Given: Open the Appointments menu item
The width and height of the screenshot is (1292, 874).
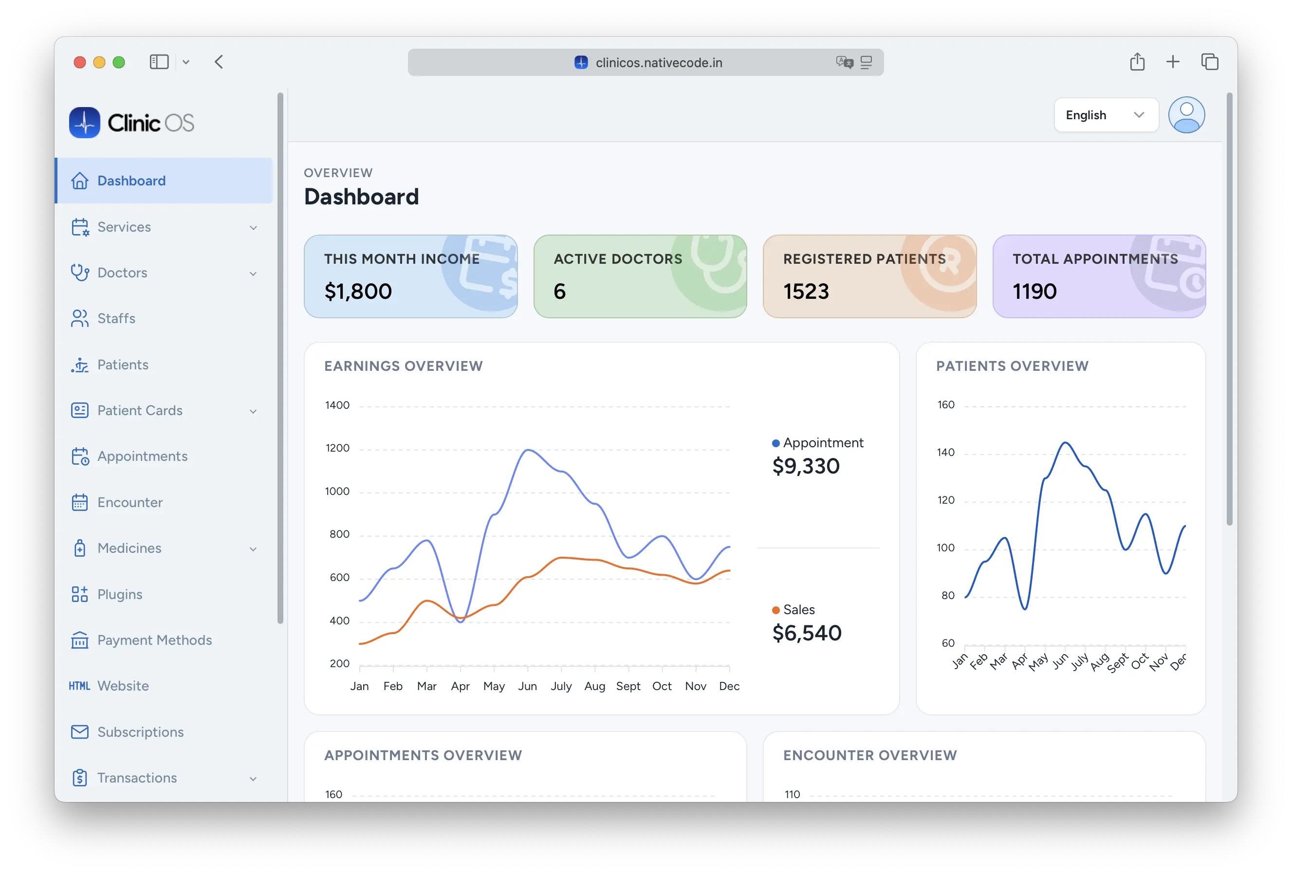Looking at the screenshot, I should [x=142, y=456].
